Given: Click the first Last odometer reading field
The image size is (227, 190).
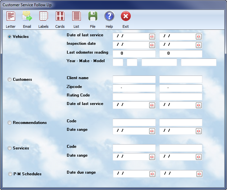Looking at the screenshot, I should tap(134, 54).
